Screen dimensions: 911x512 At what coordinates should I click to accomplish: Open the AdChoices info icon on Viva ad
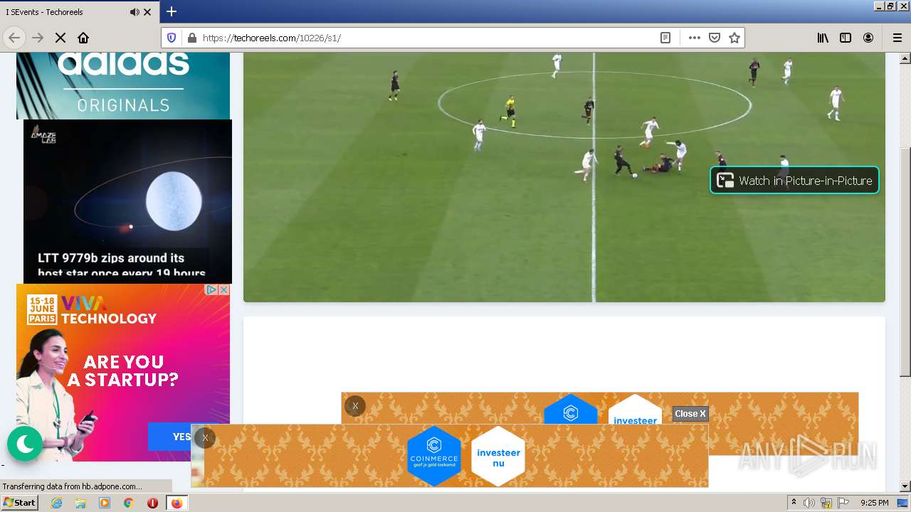(x=211, y=290)
